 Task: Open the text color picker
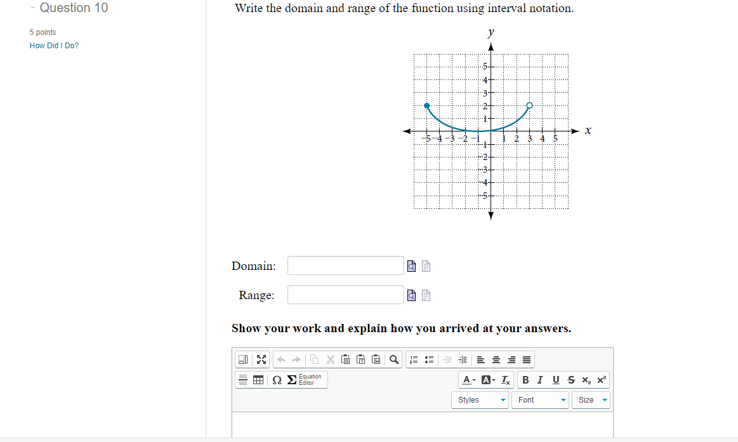(466, 380)
